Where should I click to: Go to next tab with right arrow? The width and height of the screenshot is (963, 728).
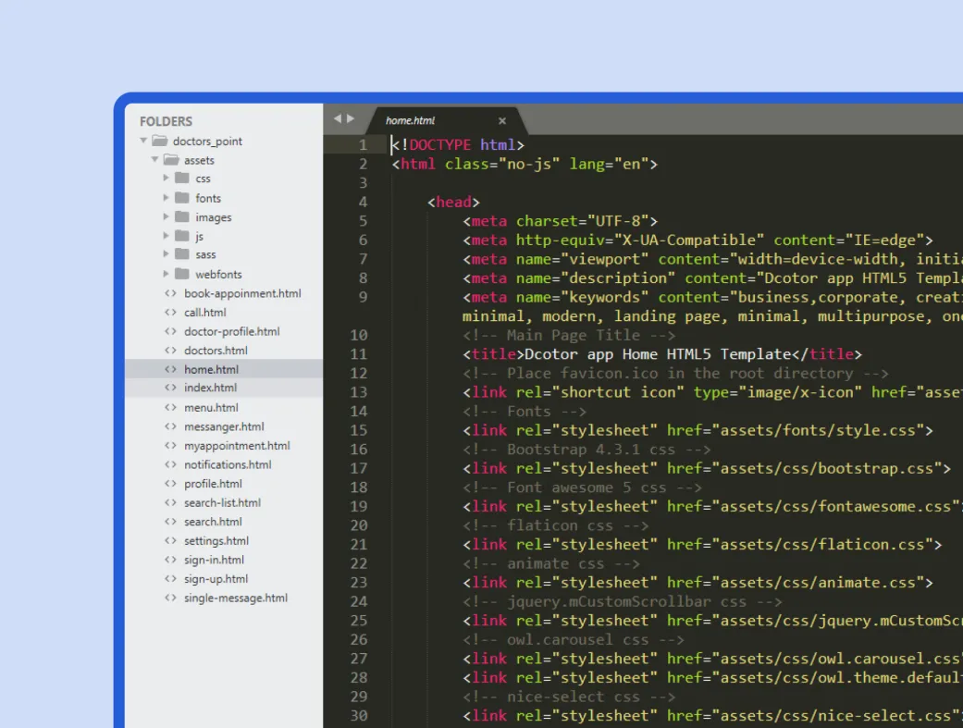tap(351, 118)
